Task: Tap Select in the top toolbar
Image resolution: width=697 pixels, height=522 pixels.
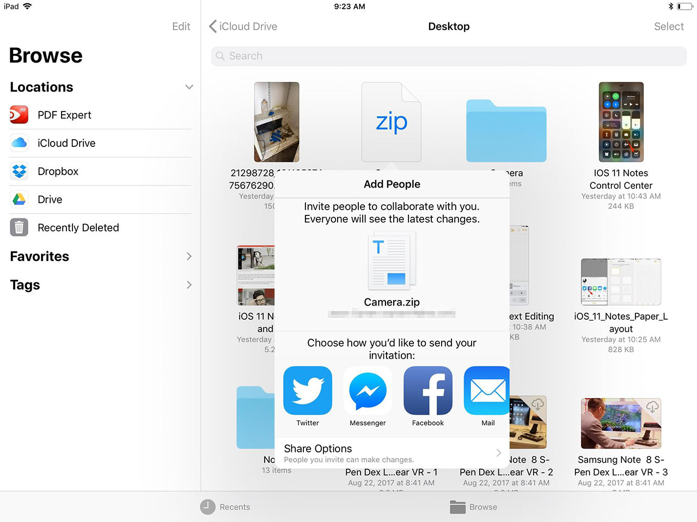Action: [669, 26]
